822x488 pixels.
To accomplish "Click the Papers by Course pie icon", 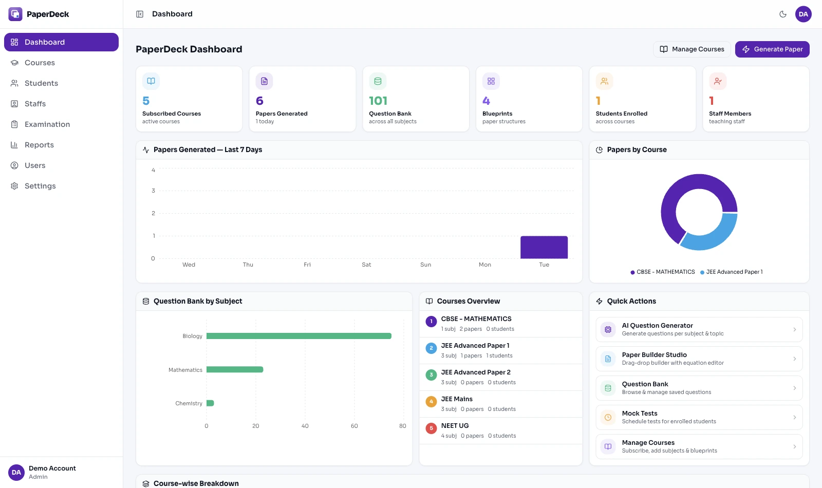I will tap(599, 150).
